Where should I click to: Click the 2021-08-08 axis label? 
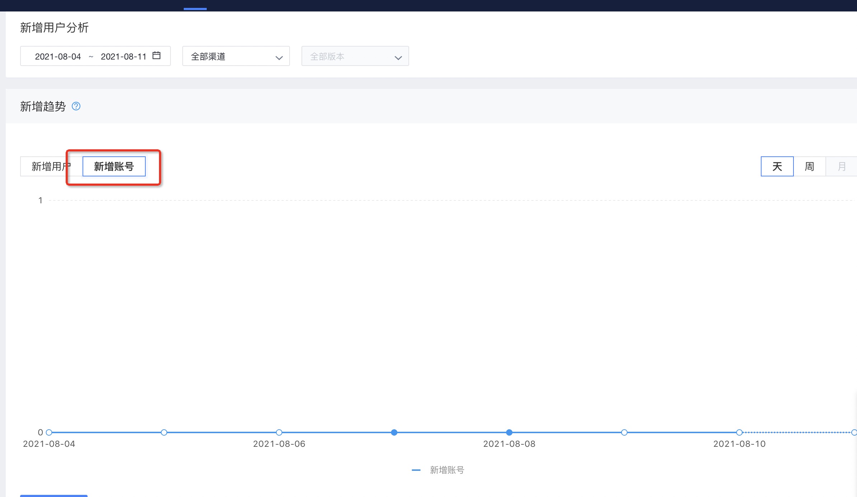509,444
